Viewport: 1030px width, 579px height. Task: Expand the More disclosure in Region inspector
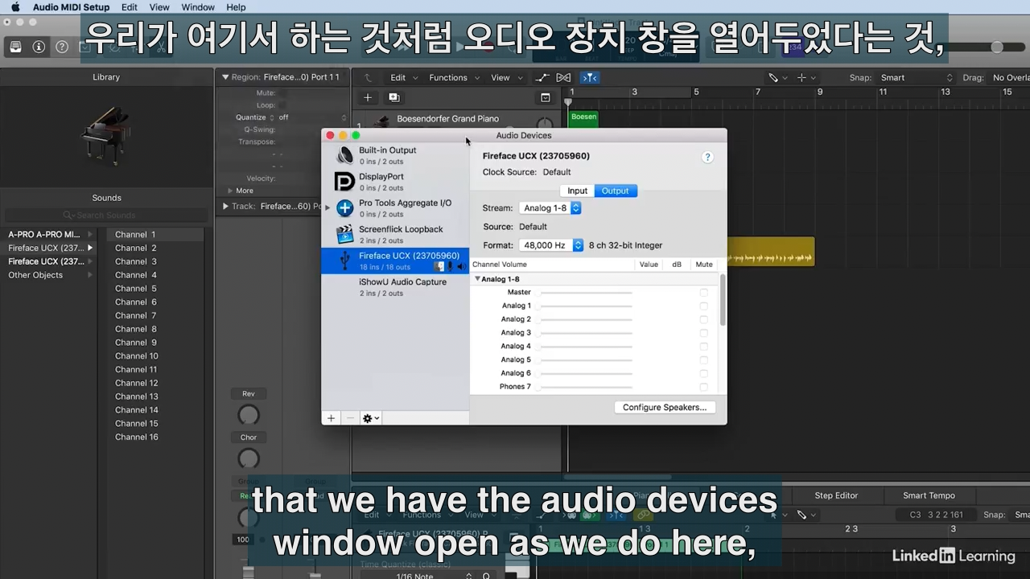point(229,191)
